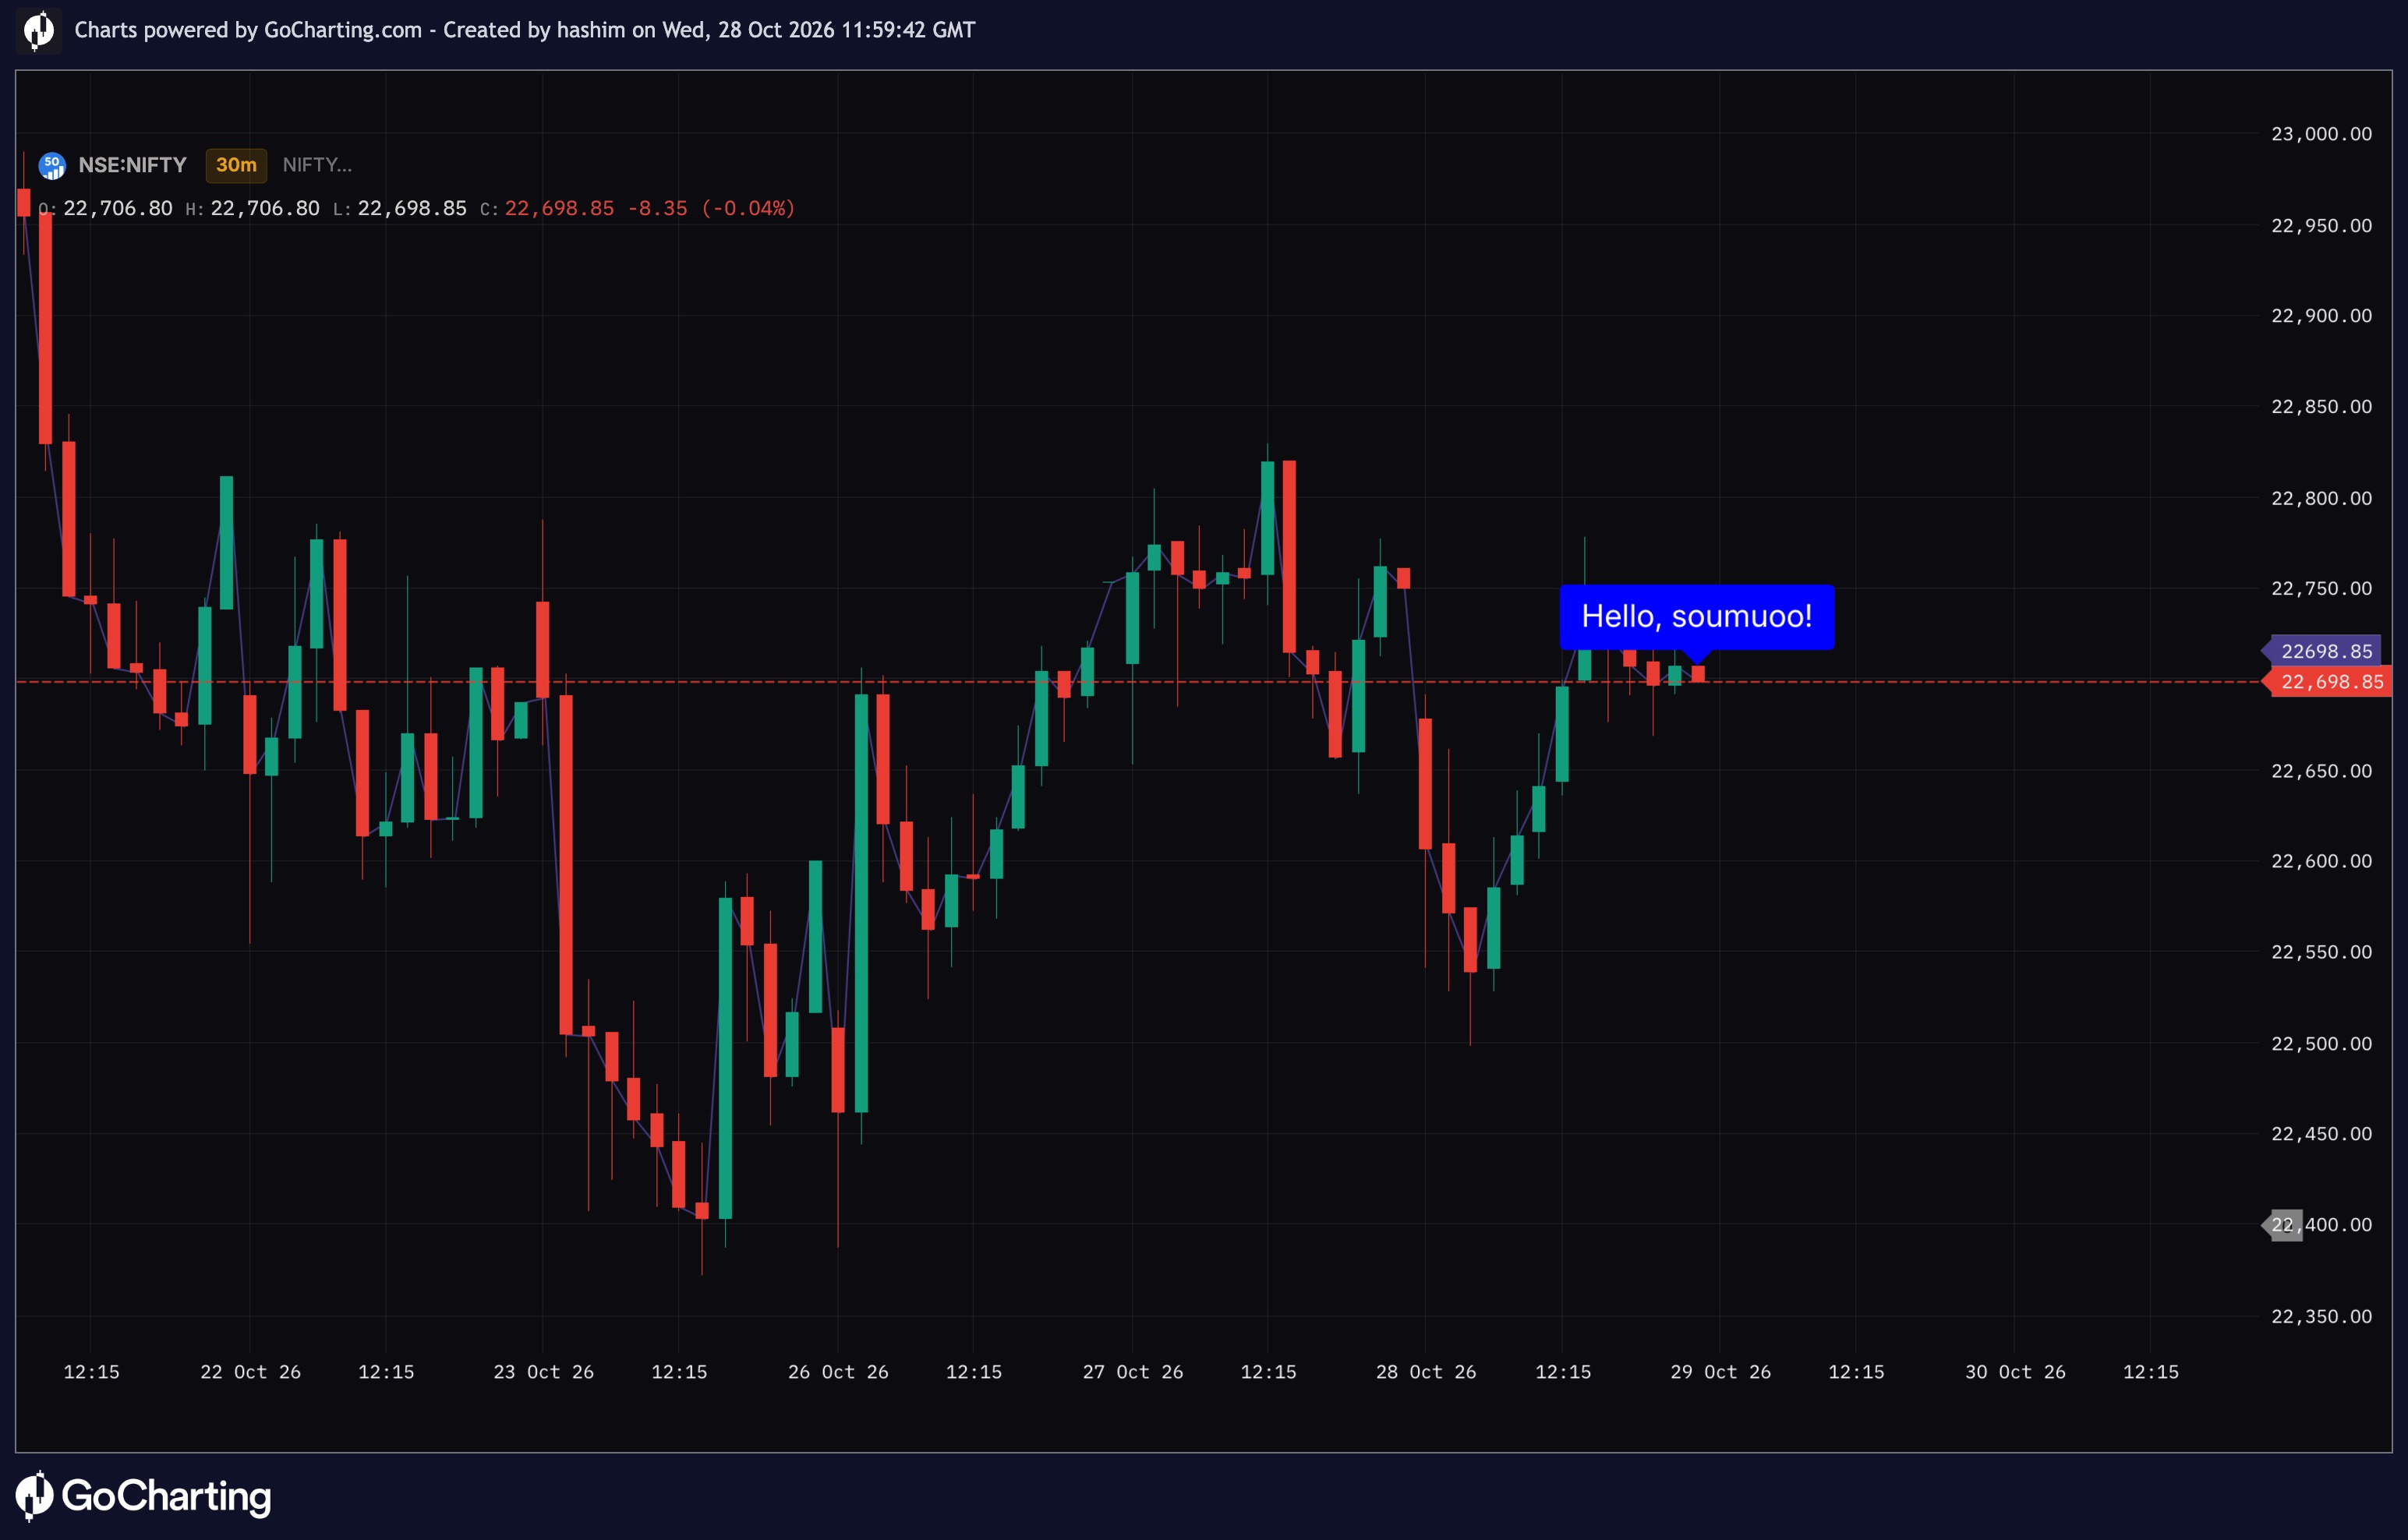Viewport: 2408px width, 1540px height.
Task: Click the GoCharting logo icon in header
Action: [x=38, y=30]
